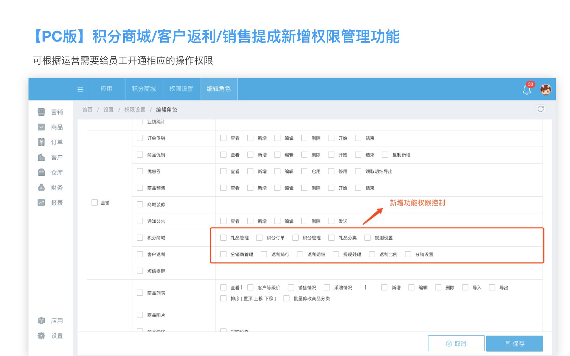Click the 取消 button
The width and height of the screenshot is (570, 356).
(456, 344)
